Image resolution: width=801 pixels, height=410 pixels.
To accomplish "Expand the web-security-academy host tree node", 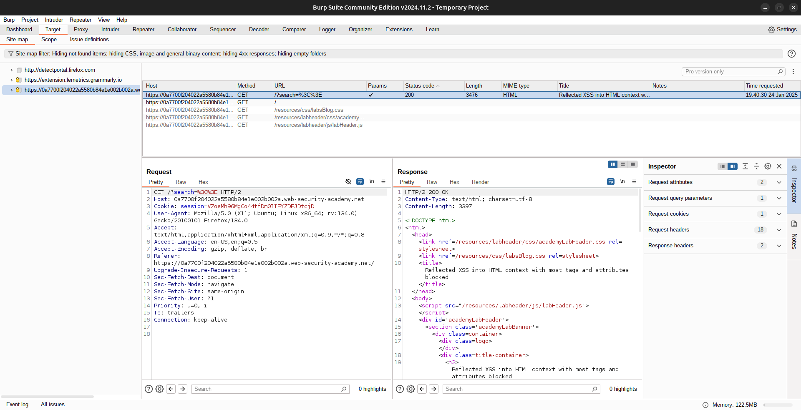I will pos(11,90).
